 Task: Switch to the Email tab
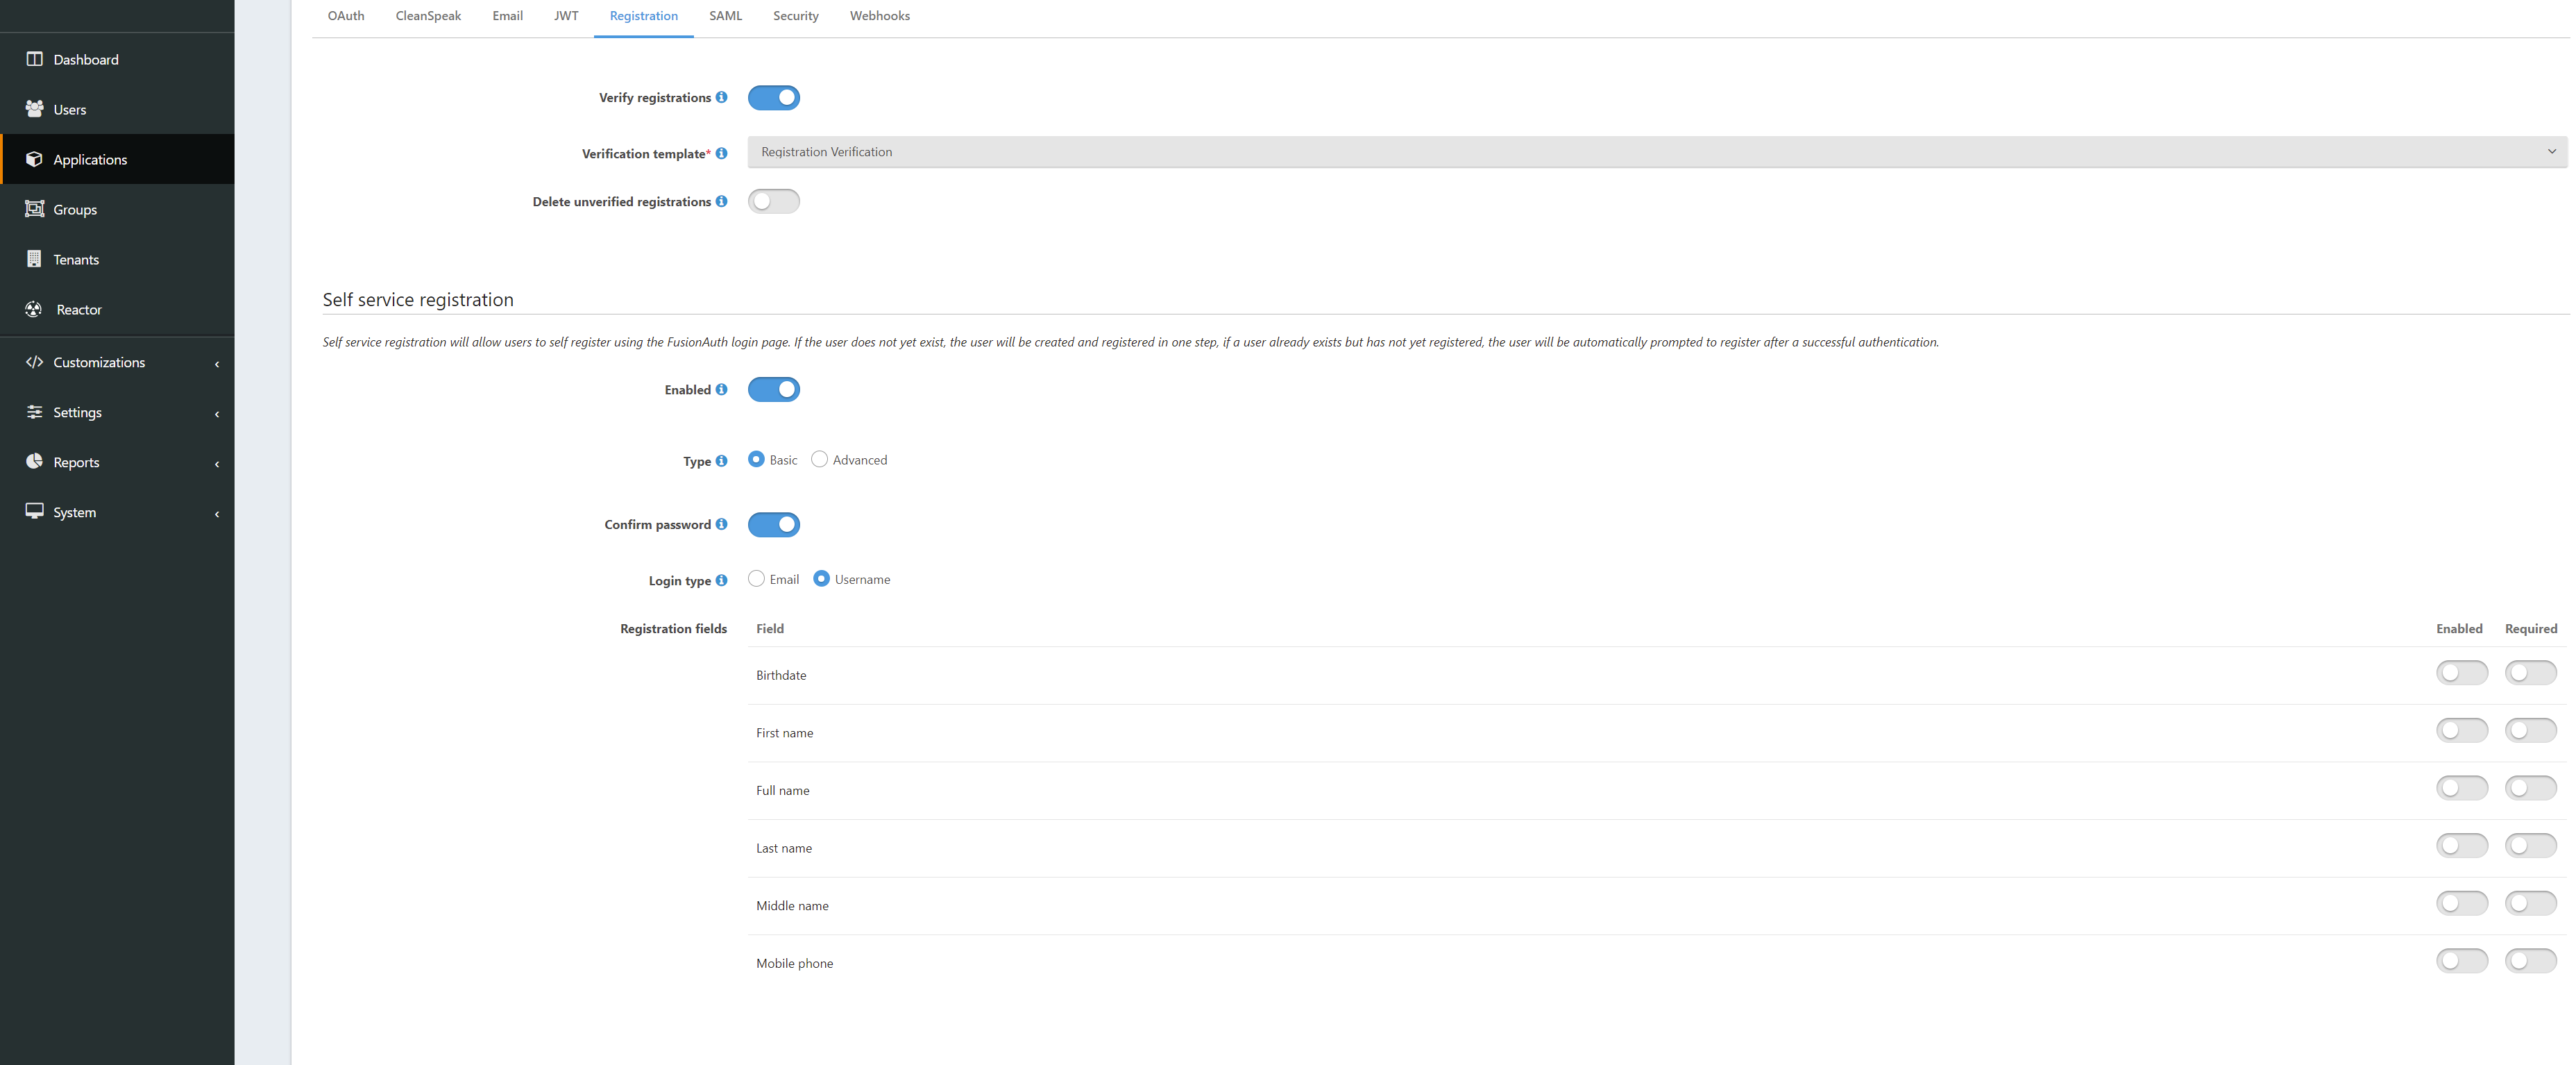507,16
